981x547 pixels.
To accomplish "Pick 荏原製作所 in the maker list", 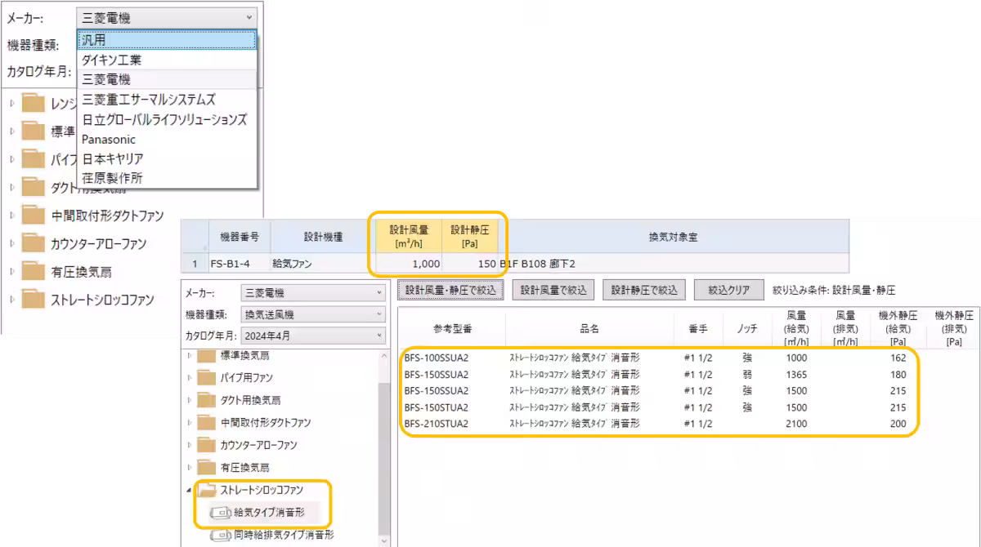I will click(112, 178).
